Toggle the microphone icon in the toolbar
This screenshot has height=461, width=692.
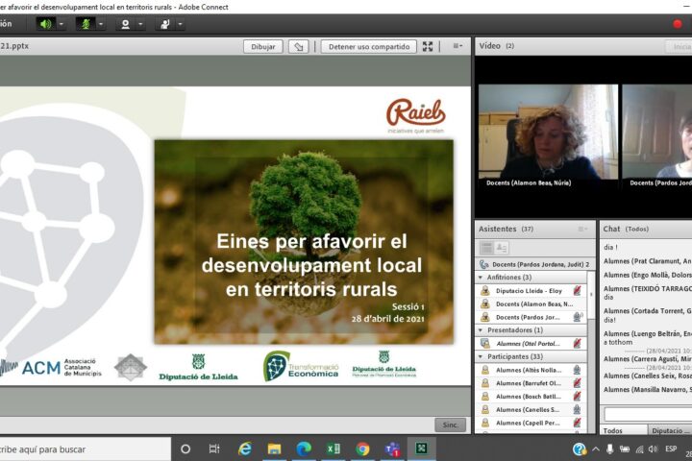click(x=86, y=24)
